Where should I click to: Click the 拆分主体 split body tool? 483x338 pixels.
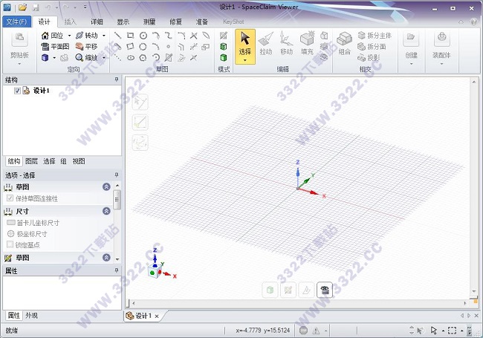pos(375,36)
